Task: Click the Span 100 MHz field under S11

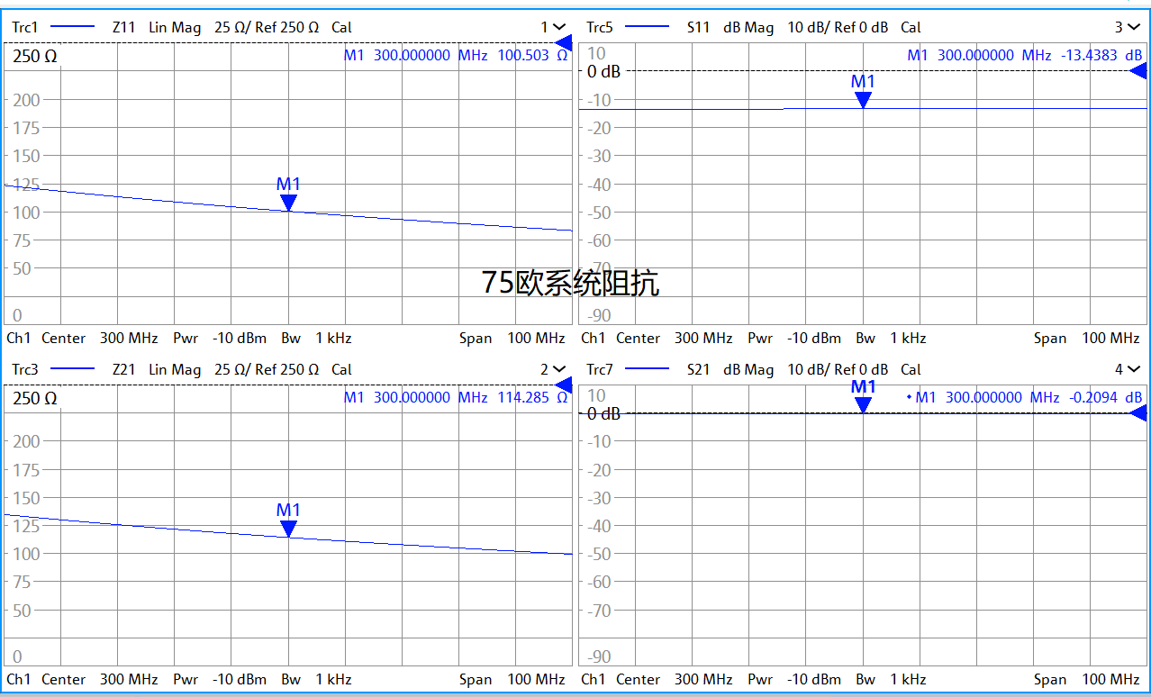Action: [x=1086, y=339]
